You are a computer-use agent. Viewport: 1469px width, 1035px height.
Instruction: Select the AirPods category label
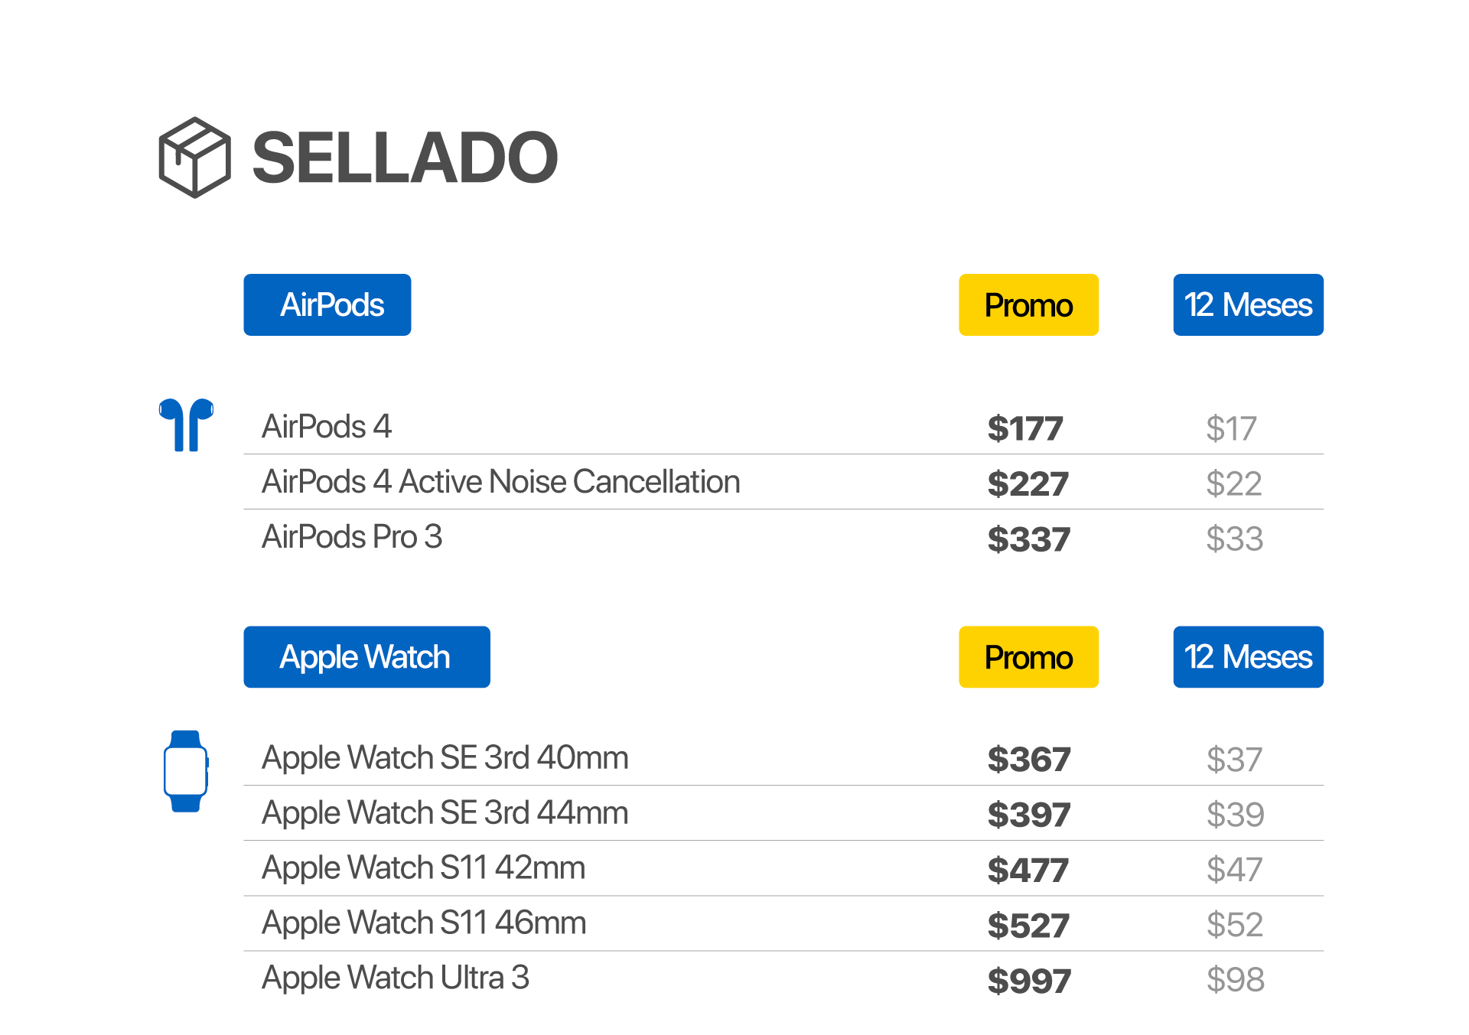(x=327, y=305)
